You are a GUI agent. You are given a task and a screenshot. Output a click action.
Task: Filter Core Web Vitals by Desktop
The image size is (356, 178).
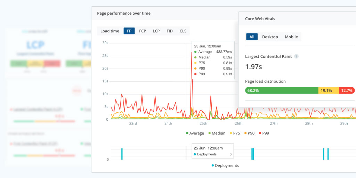pos(270,37)
